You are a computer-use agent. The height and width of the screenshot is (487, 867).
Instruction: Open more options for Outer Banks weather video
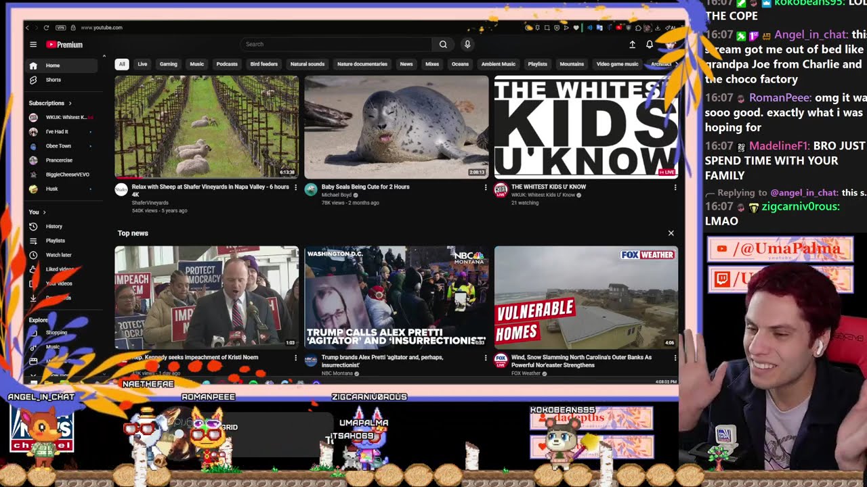pos(675,358)
